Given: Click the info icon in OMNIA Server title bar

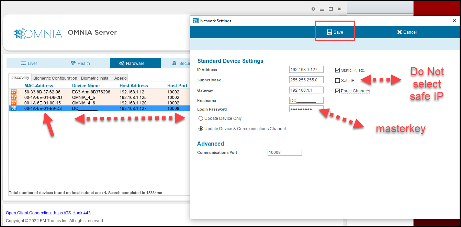Looking at the screenshot, I should [313, 9].
